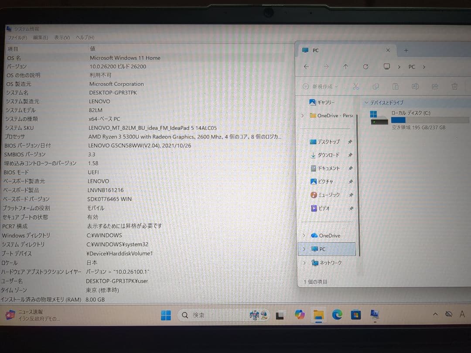Copy using the copy icon in Explorer toolbar
This screenshot has width=471, height=353.
click(375, 86)
